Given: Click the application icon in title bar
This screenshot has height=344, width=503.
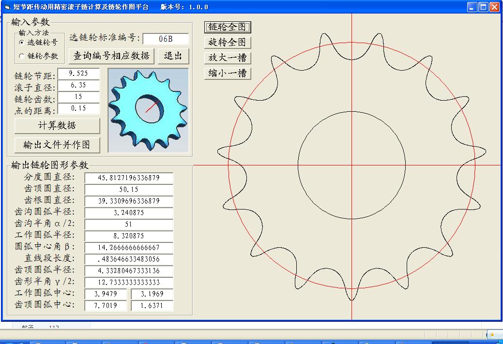Looking at the screenshot, I should pyautogui.click(x=7, y=7).
